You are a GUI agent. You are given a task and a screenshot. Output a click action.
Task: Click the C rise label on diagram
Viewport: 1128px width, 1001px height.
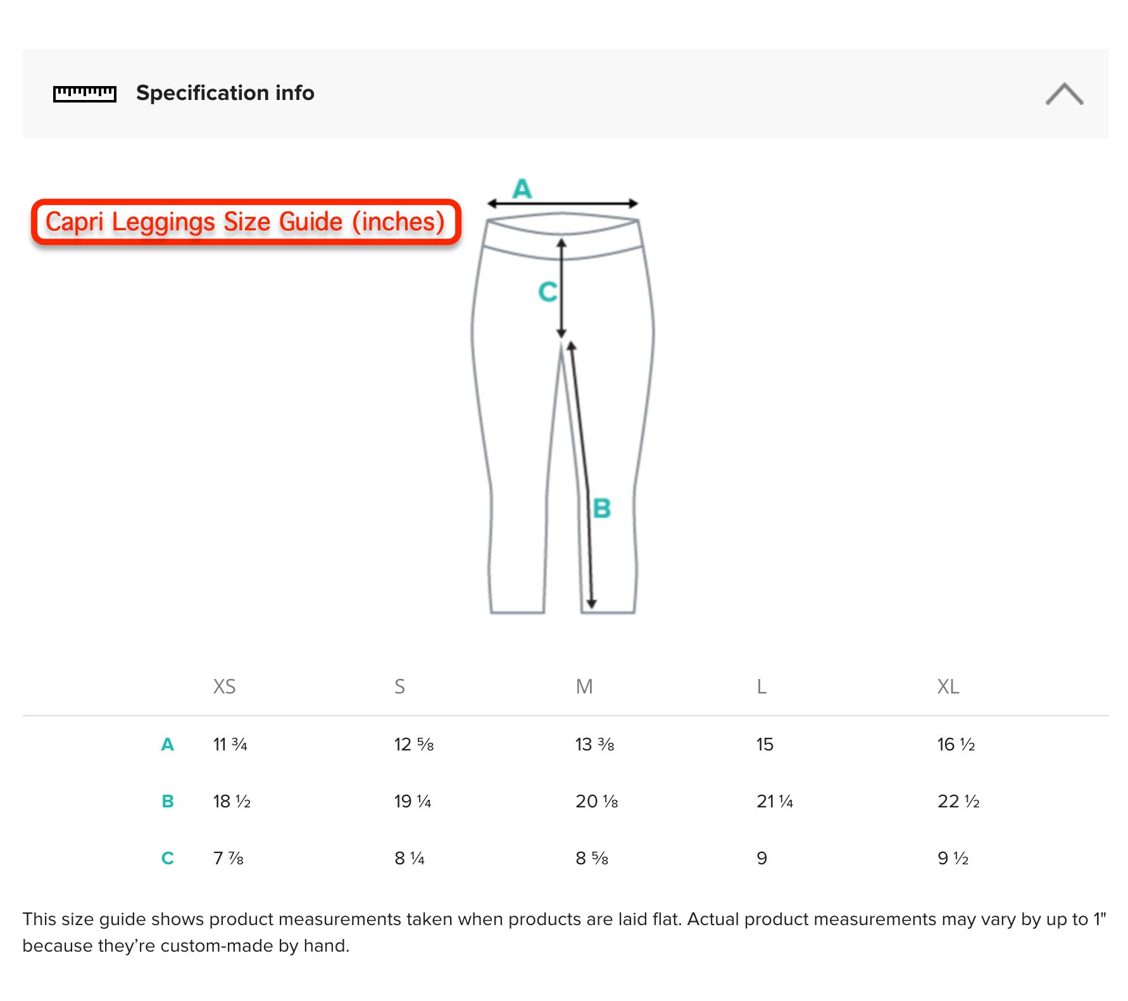pyautogui.click(x=548, y=292)
